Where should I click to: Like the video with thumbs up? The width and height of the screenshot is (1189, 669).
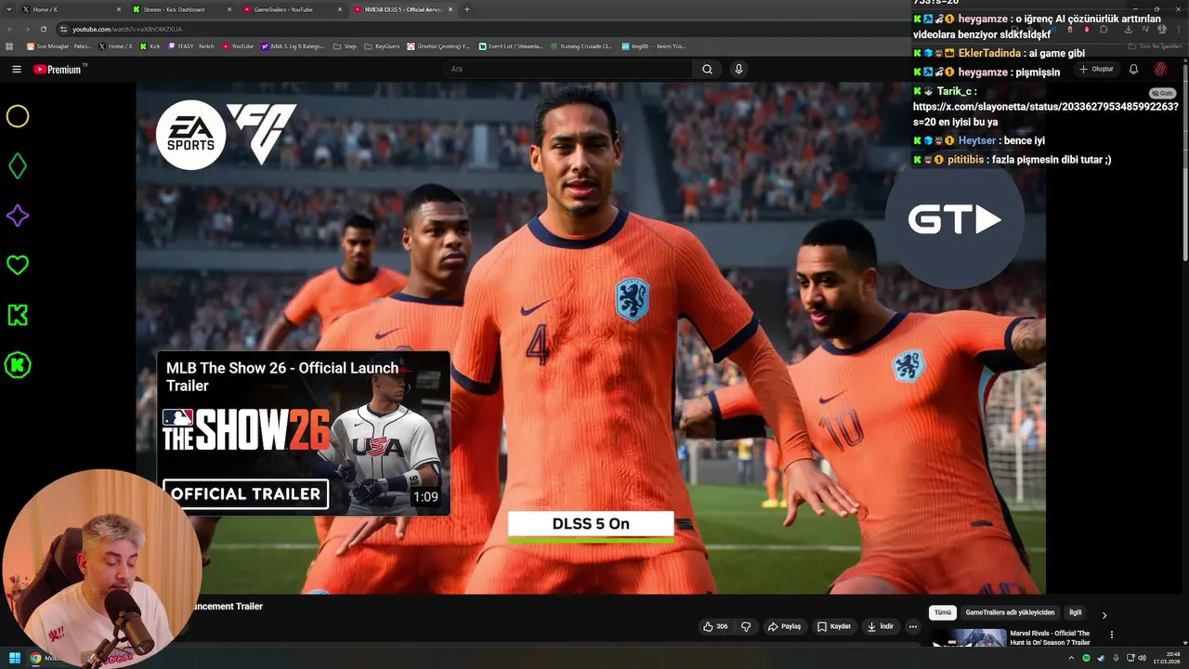(715, 626)
